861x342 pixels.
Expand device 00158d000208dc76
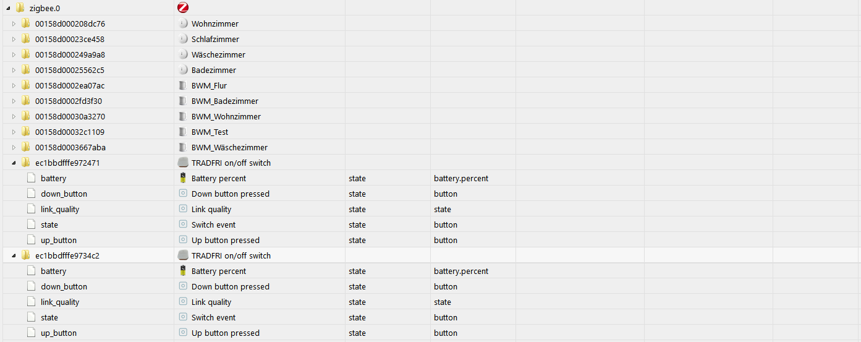pos(14,24)
